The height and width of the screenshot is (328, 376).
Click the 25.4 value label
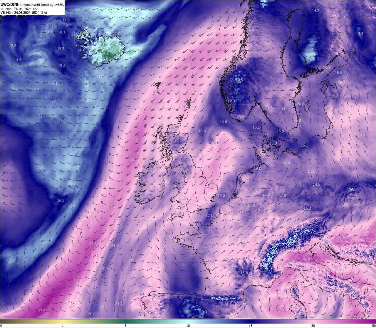click(x=286, y=163)
